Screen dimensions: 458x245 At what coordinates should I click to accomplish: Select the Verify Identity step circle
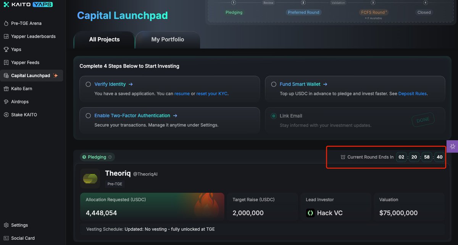pyautogui.click(x=88, y=84)
